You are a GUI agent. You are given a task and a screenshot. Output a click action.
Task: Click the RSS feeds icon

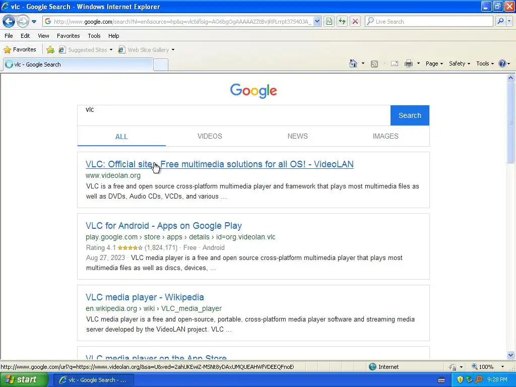(374, 64)
